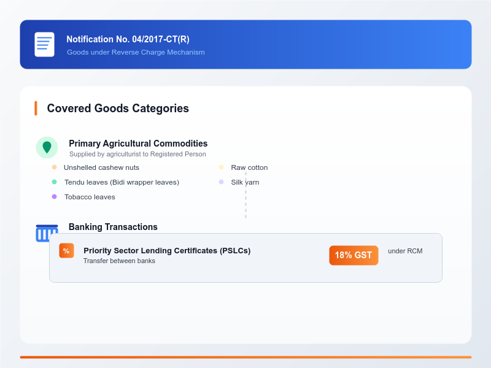This screenshot has height=368, width=491.
Task: Click the green leaf agricultural commodities icon
Action: pos(47,147)
